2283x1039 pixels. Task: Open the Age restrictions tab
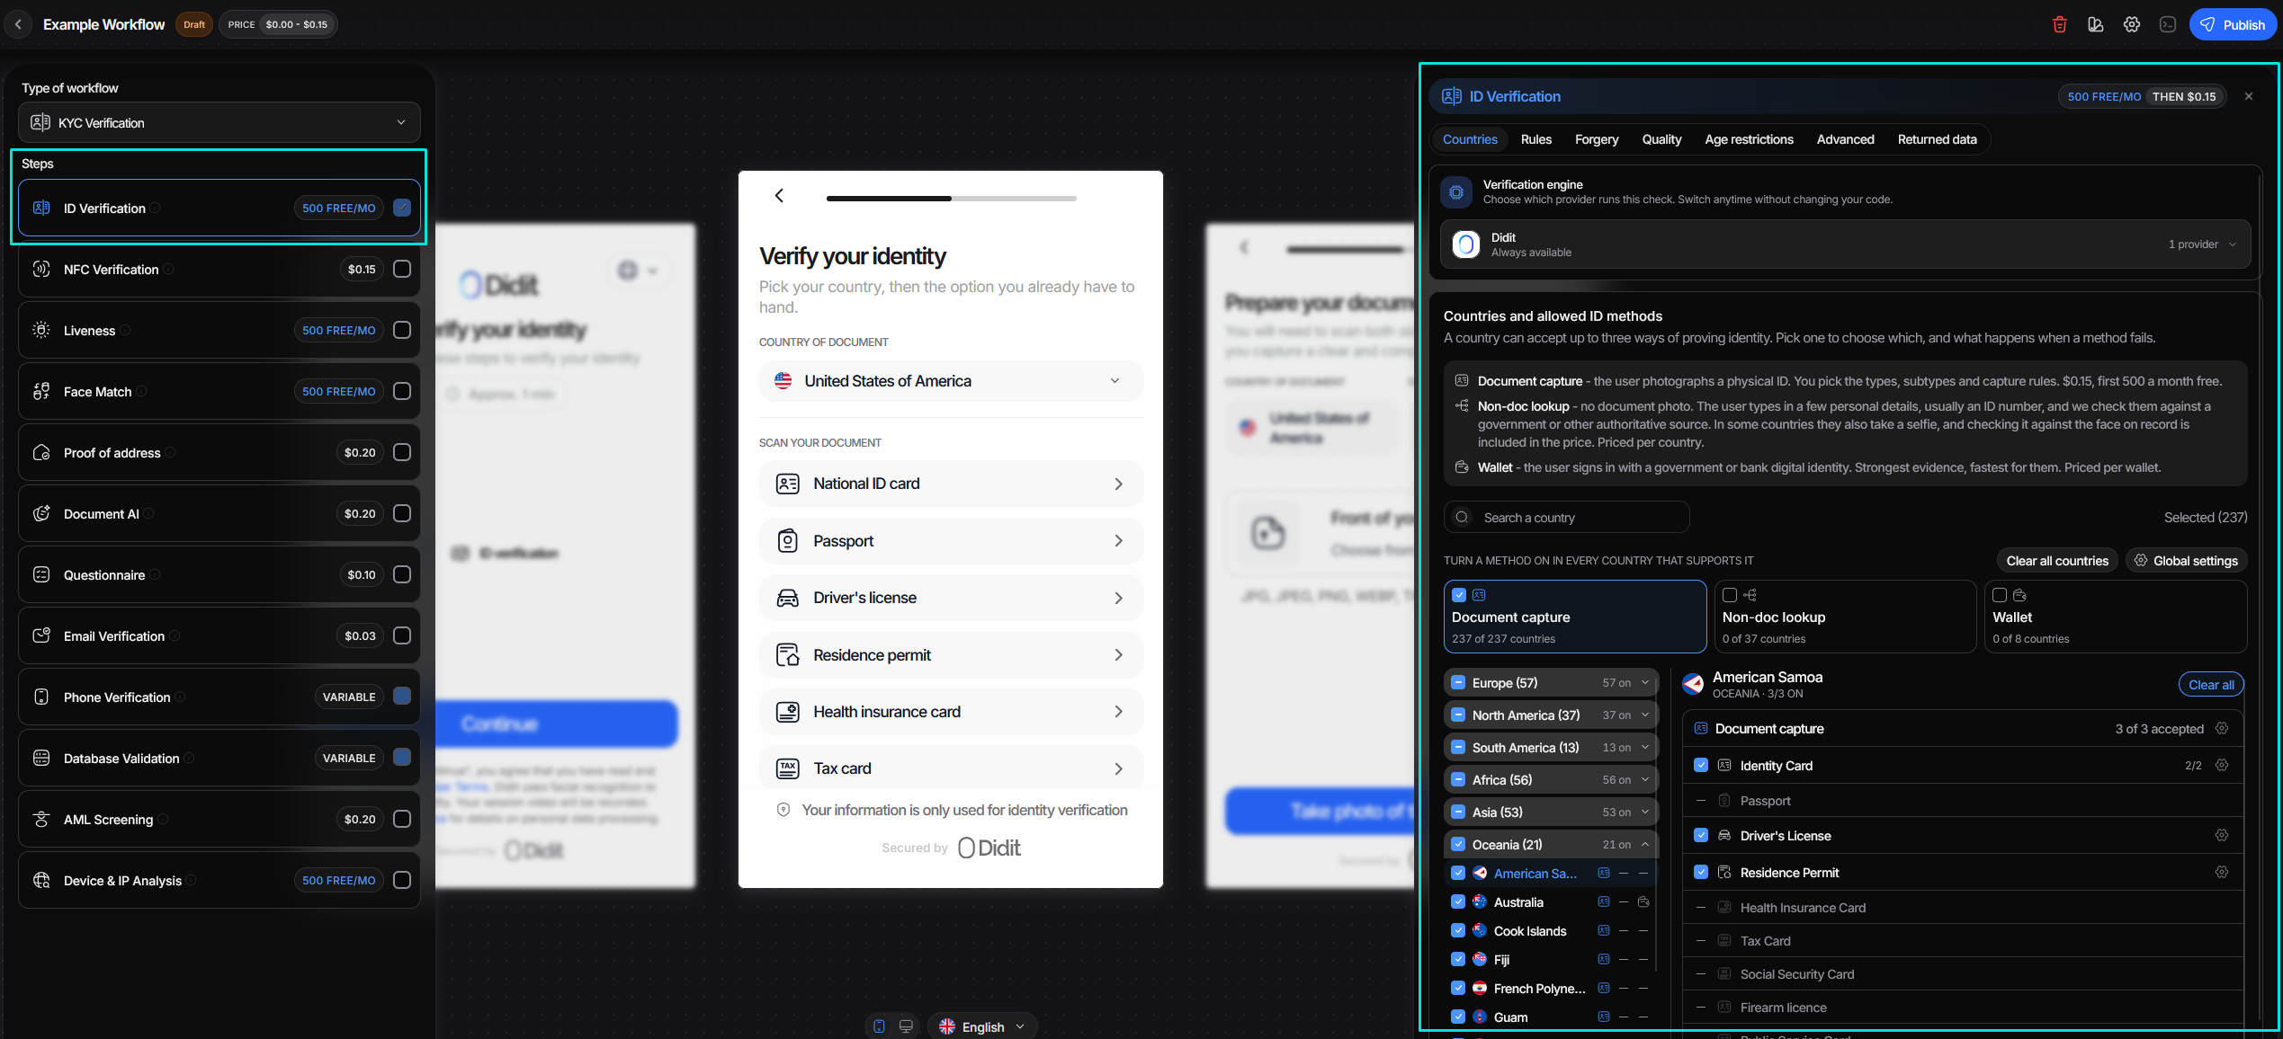[1749, 139]
